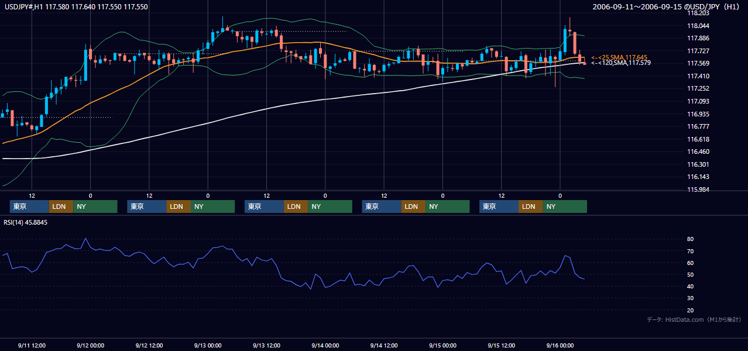Click price axis label 118.203
This screenshot has width=748, height=351.
click(698, 12)
